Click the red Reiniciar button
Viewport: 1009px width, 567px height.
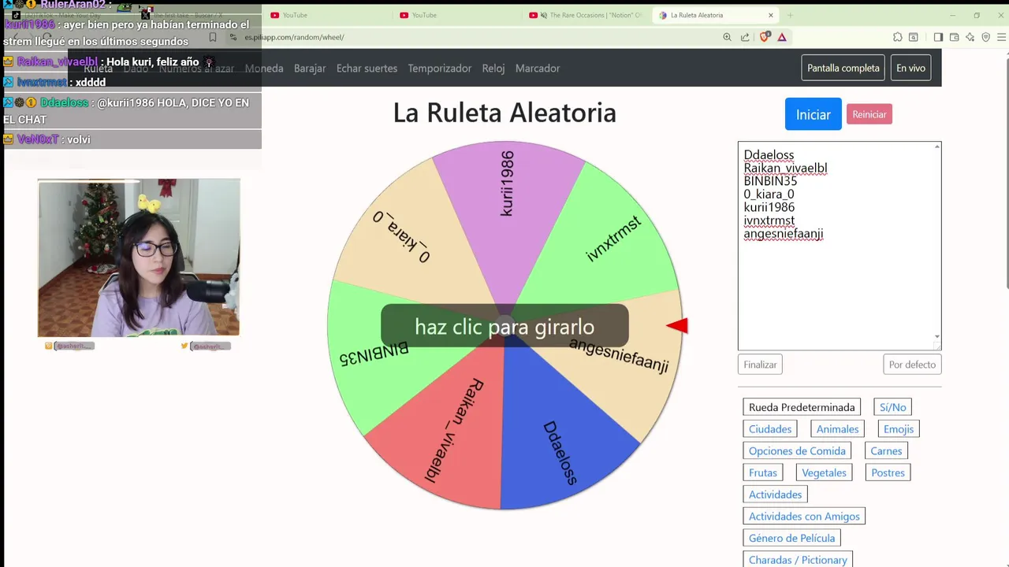(869, 114)
